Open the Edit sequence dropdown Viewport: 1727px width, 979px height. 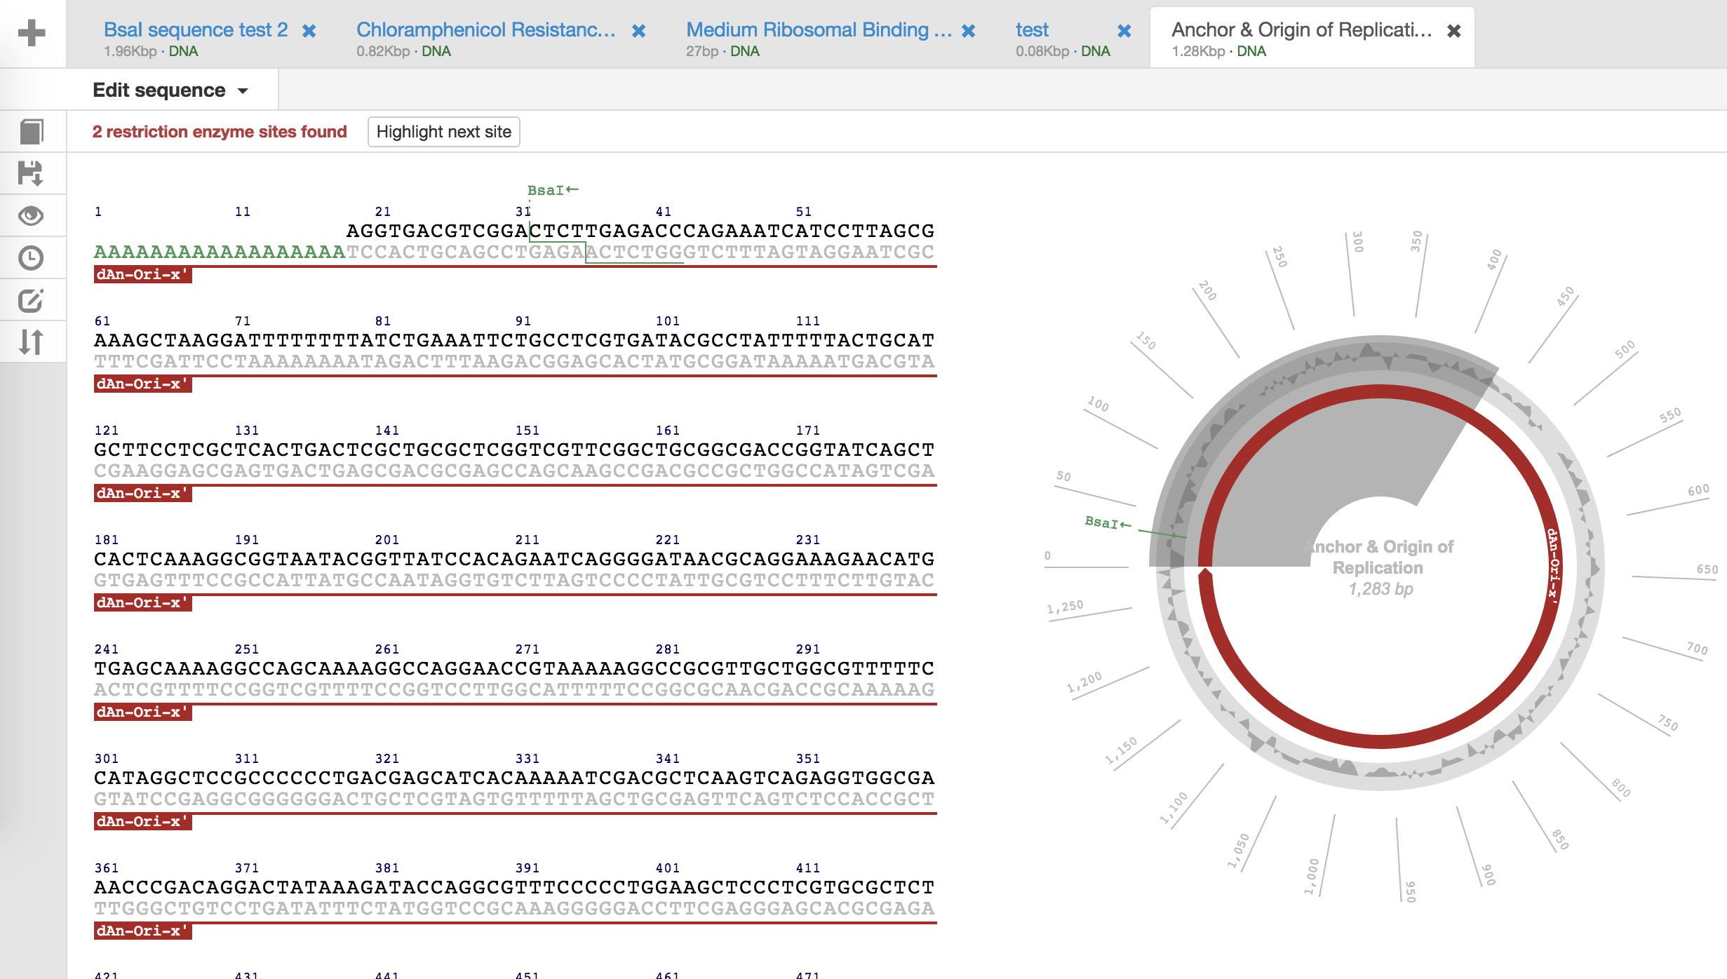(x=170, y=90)
